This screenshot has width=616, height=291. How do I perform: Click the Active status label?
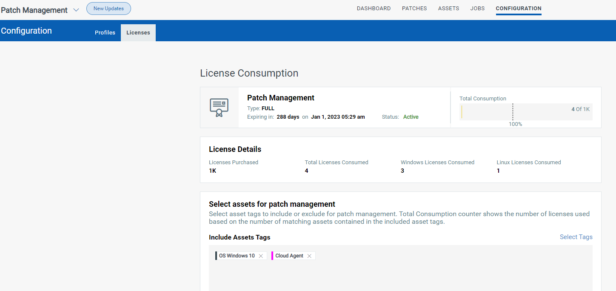[410, 117]
